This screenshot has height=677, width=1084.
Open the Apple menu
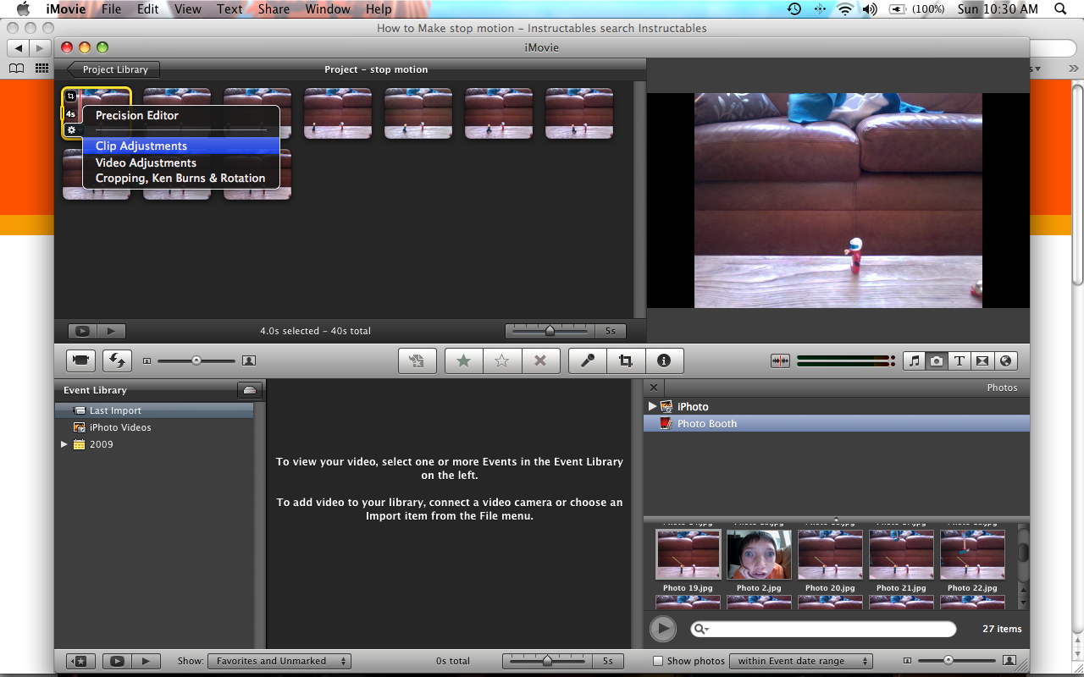[23, 9]
